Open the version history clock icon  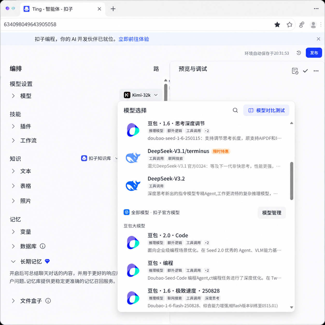[299, 53]
